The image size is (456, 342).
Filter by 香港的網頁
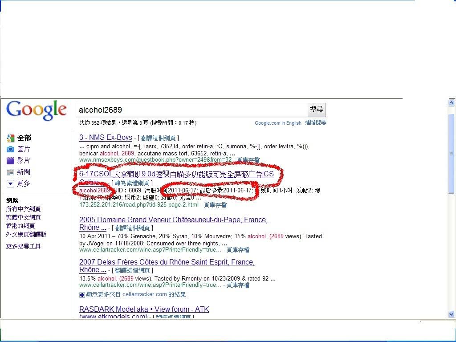click(x=20, y=226)
